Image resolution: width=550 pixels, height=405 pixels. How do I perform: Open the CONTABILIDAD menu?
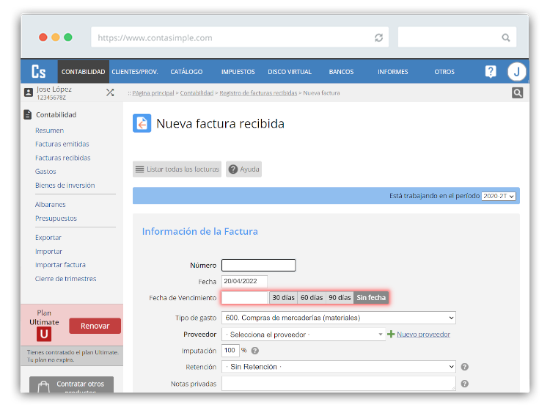(x=83, y=72)
